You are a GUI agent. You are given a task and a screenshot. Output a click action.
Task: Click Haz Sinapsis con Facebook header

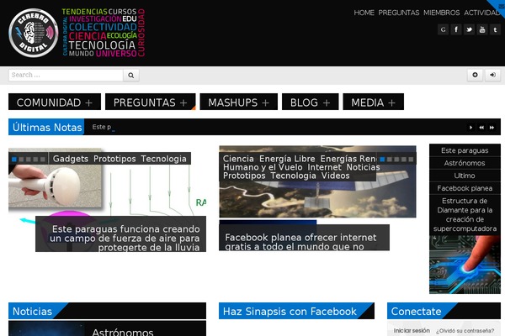click(290, 311)
